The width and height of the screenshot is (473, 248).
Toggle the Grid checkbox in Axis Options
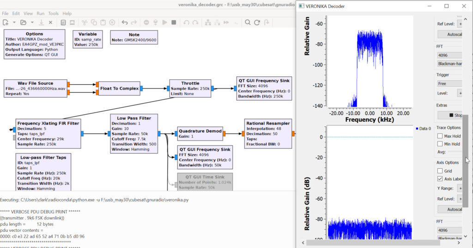[x=440, y=171]
